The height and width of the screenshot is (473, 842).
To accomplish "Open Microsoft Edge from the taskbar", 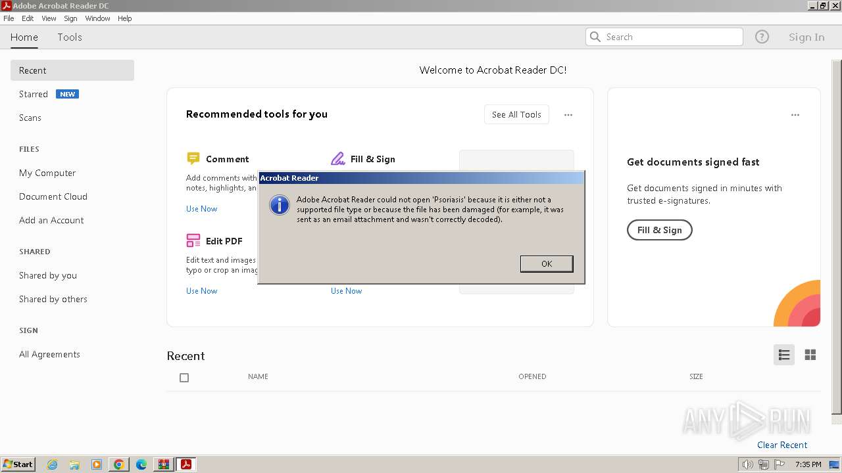I will click(x=141, y=464).
